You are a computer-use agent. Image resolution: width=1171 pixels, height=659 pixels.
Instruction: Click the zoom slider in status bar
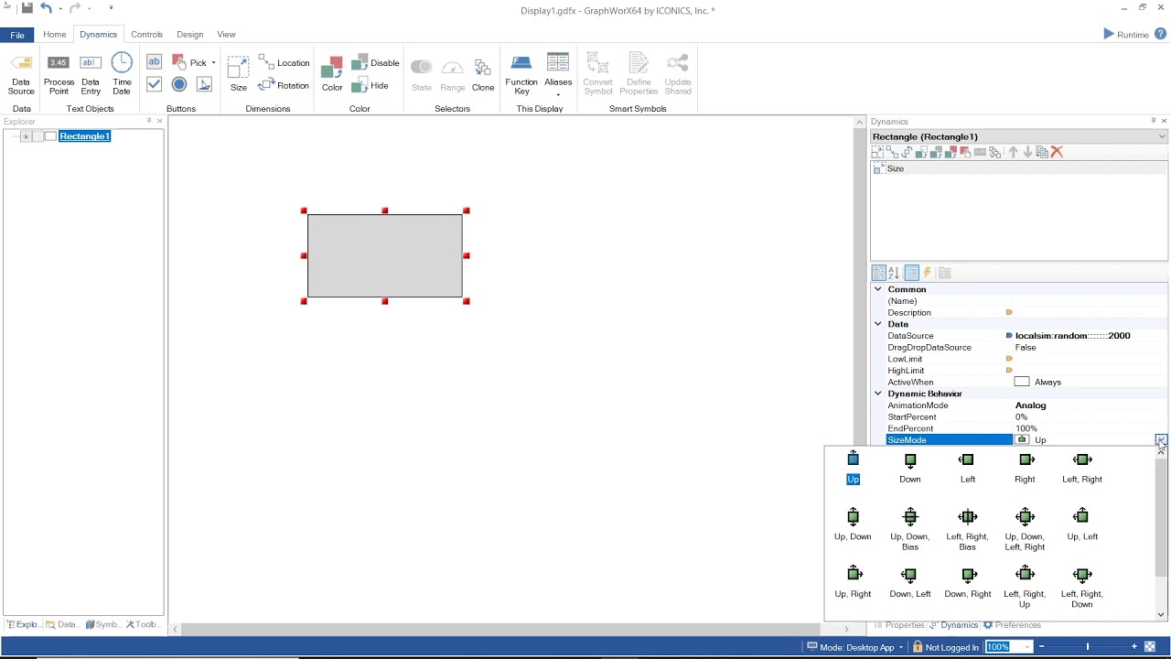click(x=1088, y=647)
